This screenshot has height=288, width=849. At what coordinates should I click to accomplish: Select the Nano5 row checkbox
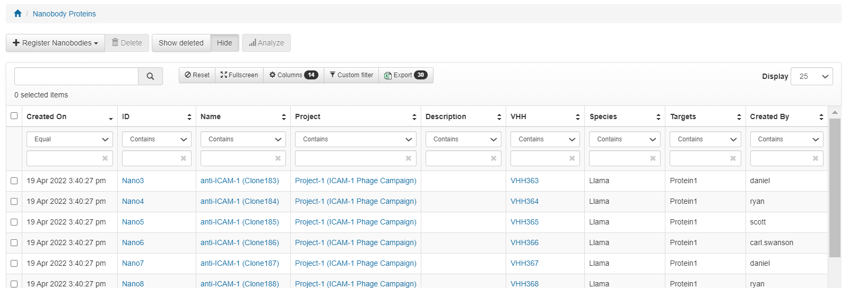[14, 222]
